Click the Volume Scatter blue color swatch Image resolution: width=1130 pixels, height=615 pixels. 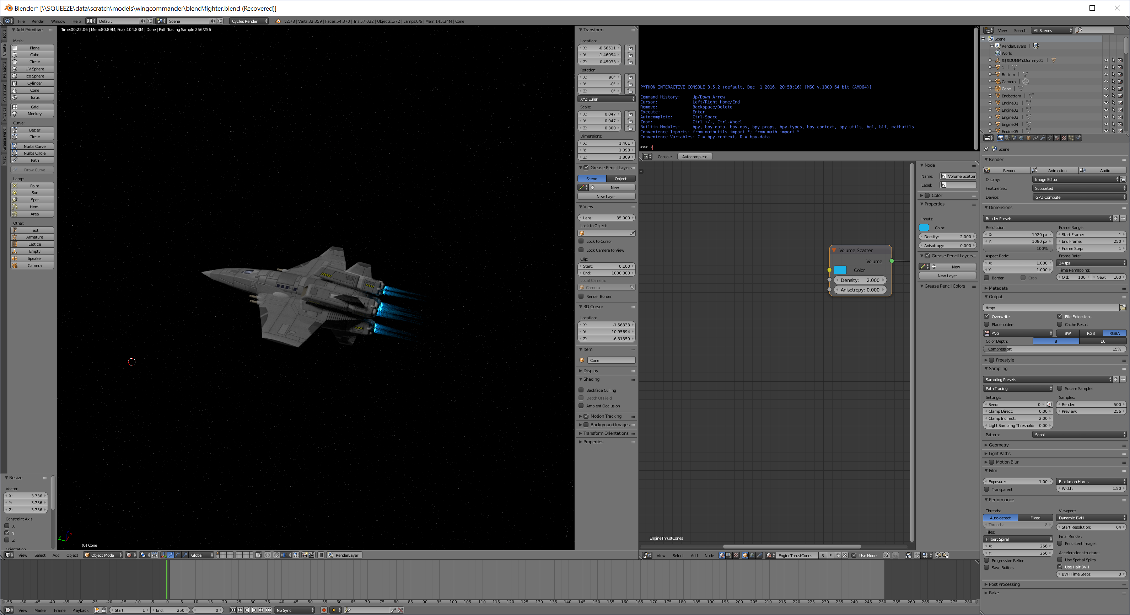tap(840, 270)
